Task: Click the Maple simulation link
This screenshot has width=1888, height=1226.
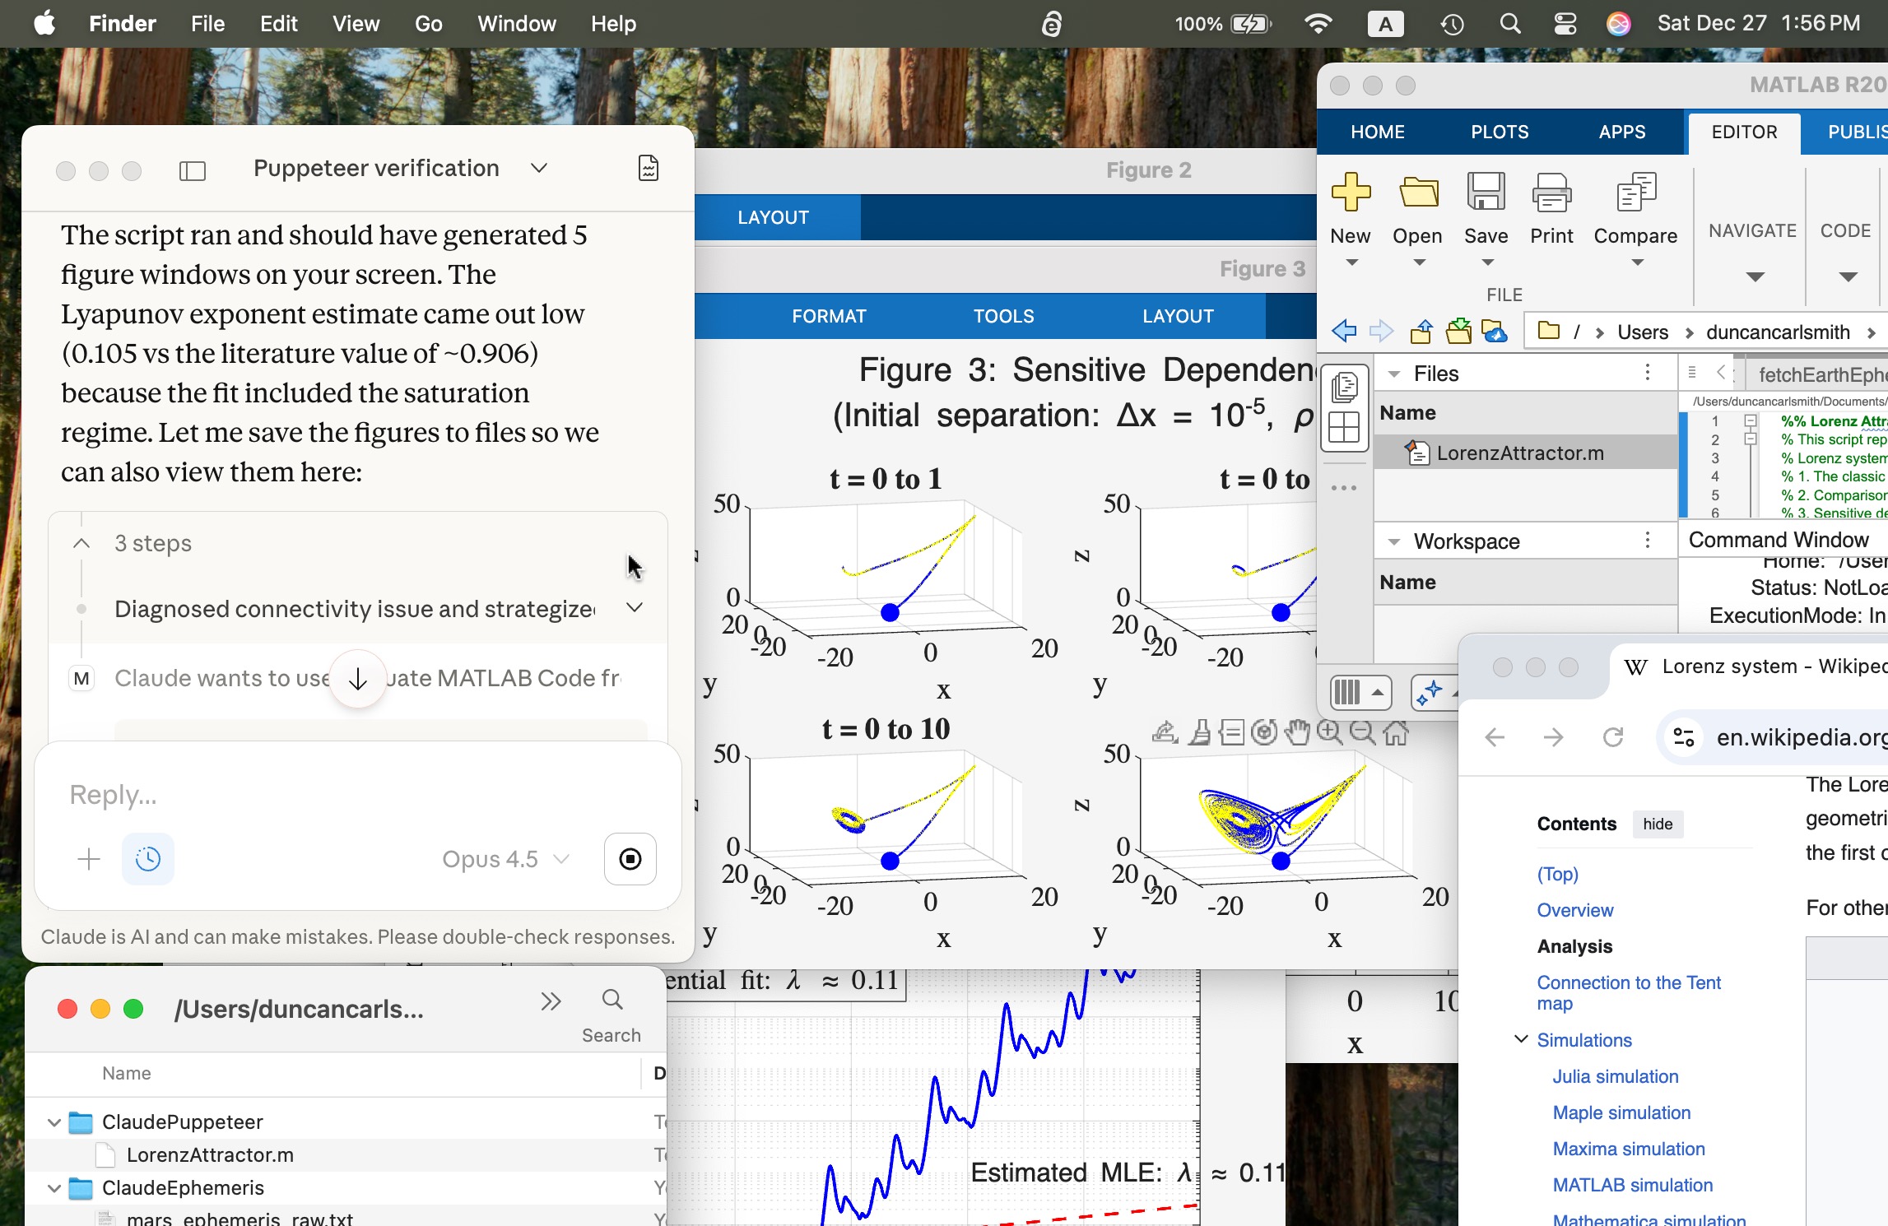Action: (x=1621, y=1112)
